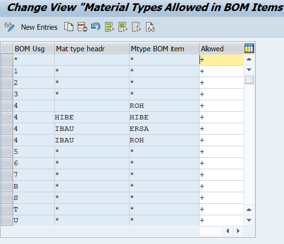The image size is (284, 244).
Task: Click the Select All icon
Action: pos(109,27)
